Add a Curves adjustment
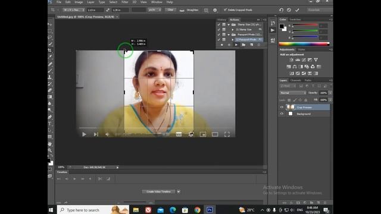The height and width of the screenshot is (214, 381). click(304, 59)
